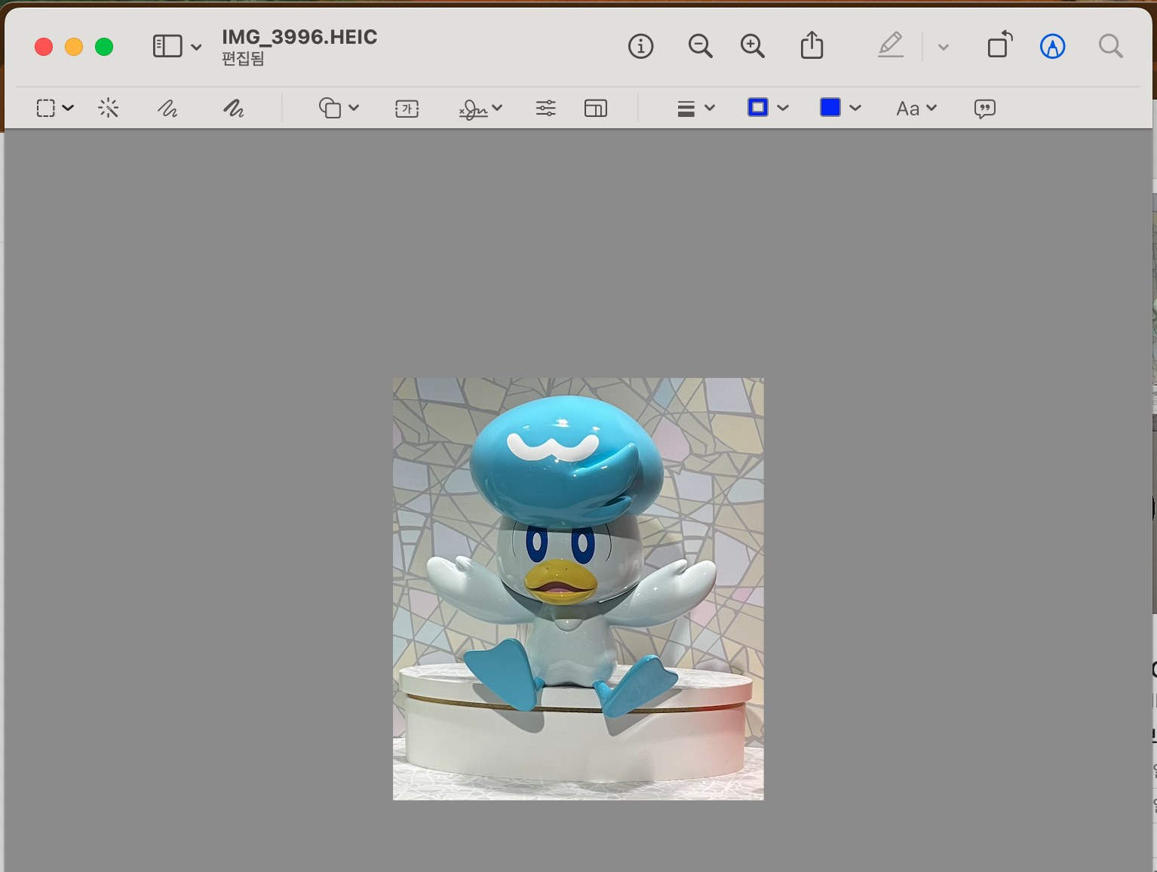Viewport: 1157px width, 872px height.
Task: Select the highlight pen tool
Action: [x=891, y=45]
